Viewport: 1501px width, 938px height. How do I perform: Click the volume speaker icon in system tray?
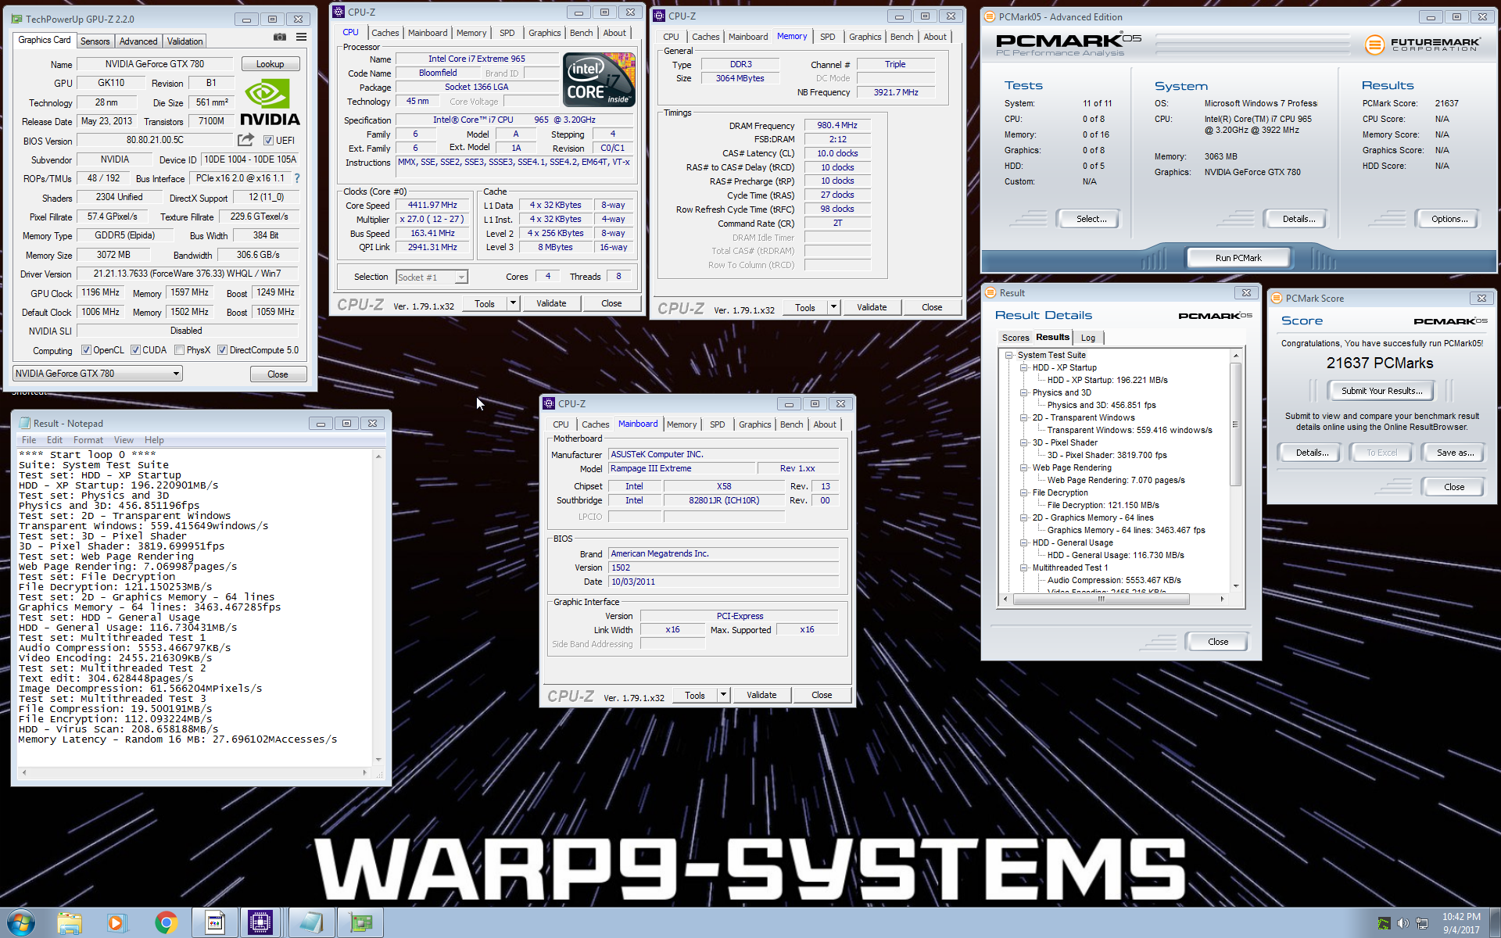(x=1403, y=923)
